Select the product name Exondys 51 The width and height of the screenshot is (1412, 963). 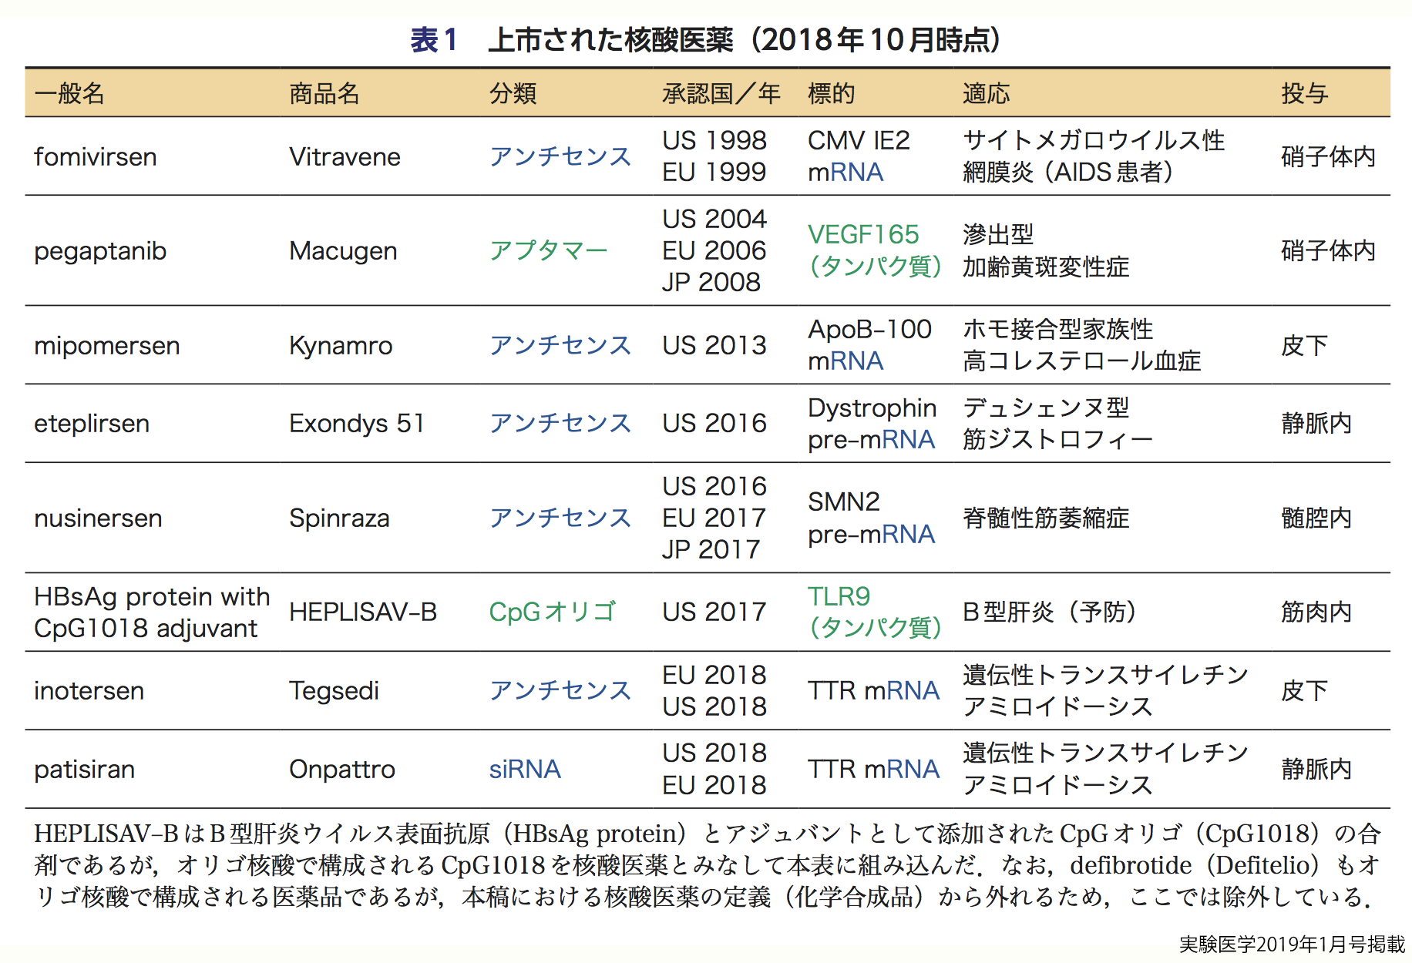357,424
